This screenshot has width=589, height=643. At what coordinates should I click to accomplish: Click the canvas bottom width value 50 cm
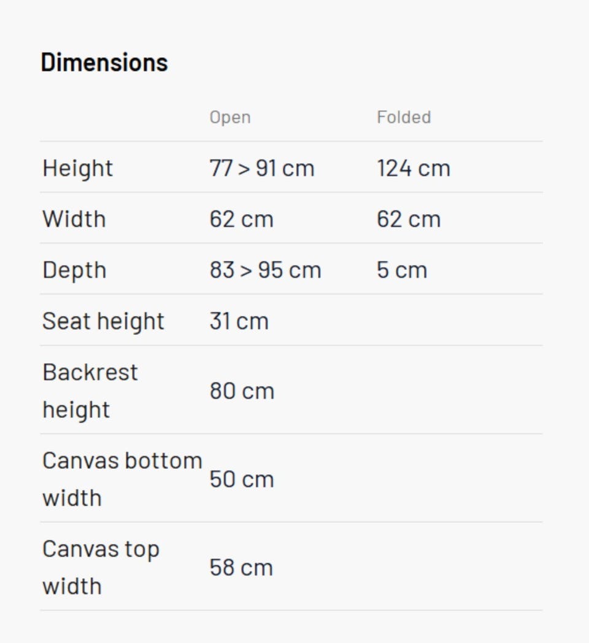242,479
